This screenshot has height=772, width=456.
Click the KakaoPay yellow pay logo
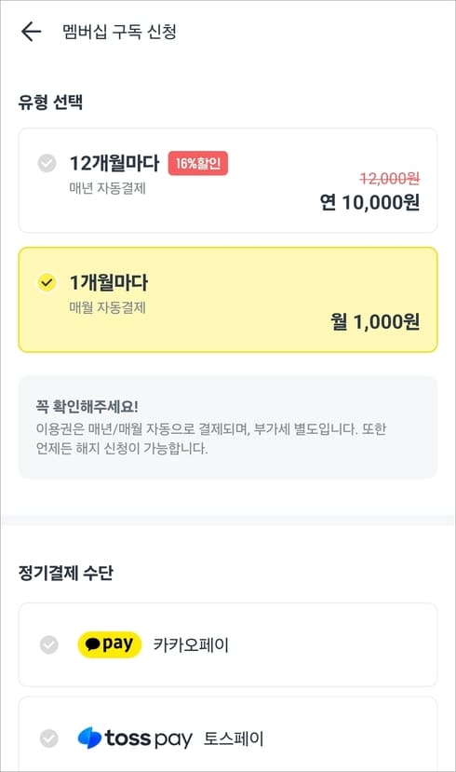point(109,644)
